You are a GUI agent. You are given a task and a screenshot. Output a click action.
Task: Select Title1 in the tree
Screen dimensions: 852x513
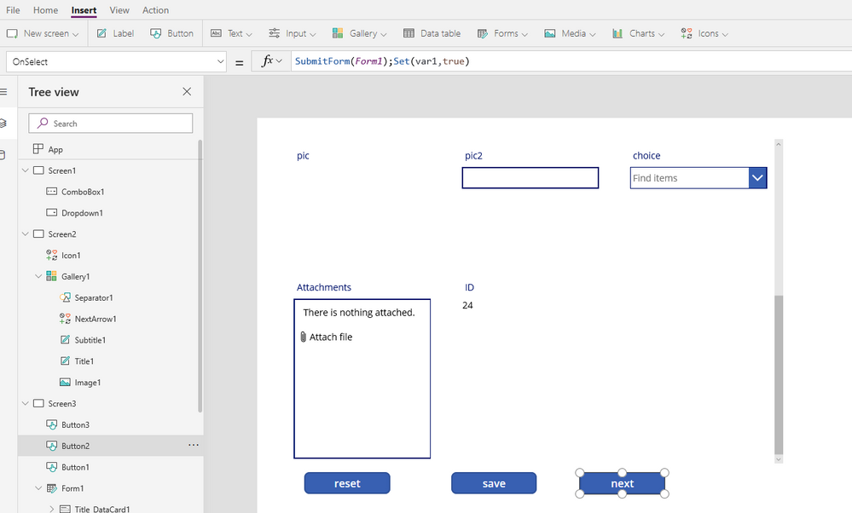coord(84,361)
